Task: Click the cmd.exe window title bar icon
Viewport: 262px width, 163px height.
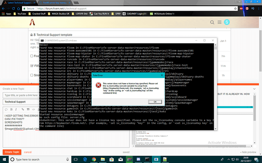Action: pos(42,40)
